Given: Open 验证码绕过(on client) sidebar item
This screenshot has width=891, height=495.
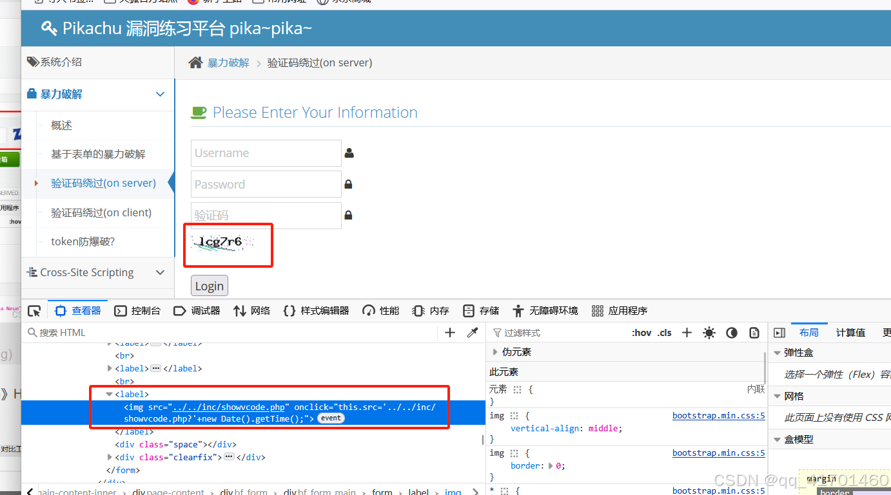Looking at the screenshot, I should point(101,212).
